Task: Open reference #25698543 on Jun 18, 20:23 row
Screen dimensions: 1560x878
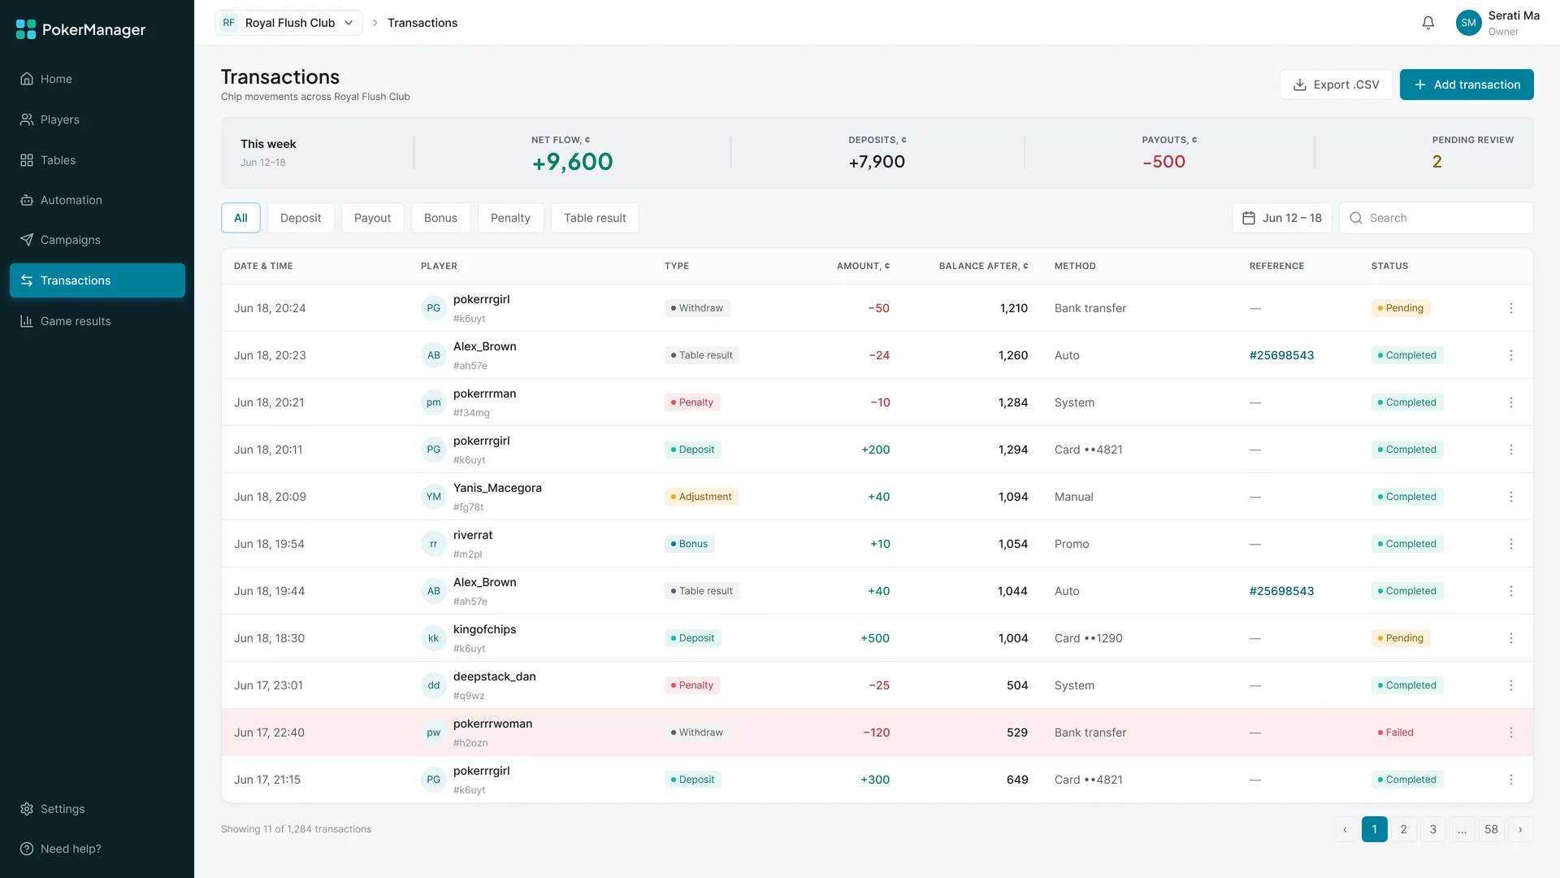Action: pos(1281,355)
